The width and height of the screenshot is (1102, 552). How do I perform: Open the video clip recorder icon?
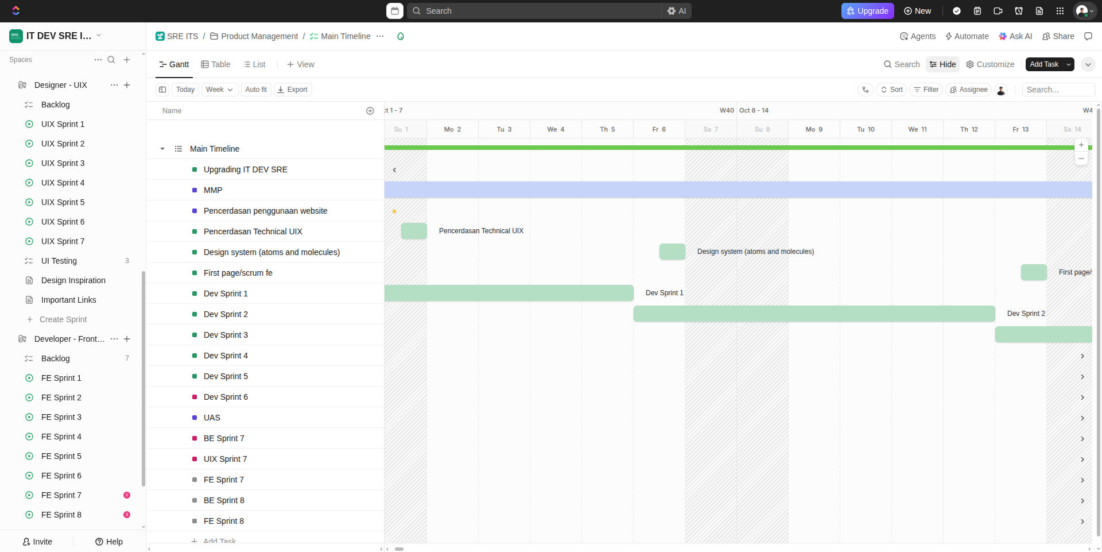coord(998,11)
